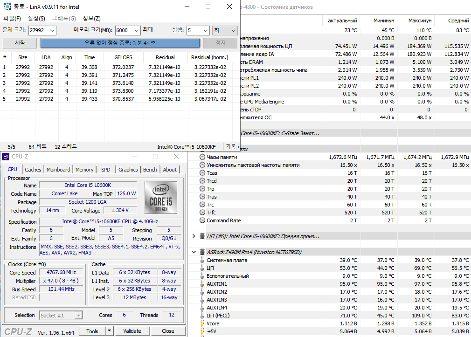Screen dimensions: 471x337
Task: Switch to the Graphics tab in CPU-Z
Action: point(128,170)
